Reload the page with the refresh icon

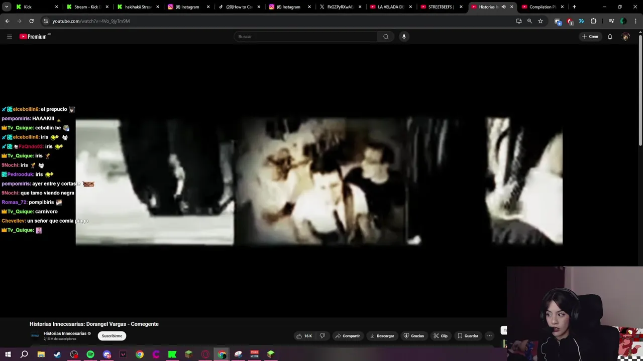pos(31,21)
